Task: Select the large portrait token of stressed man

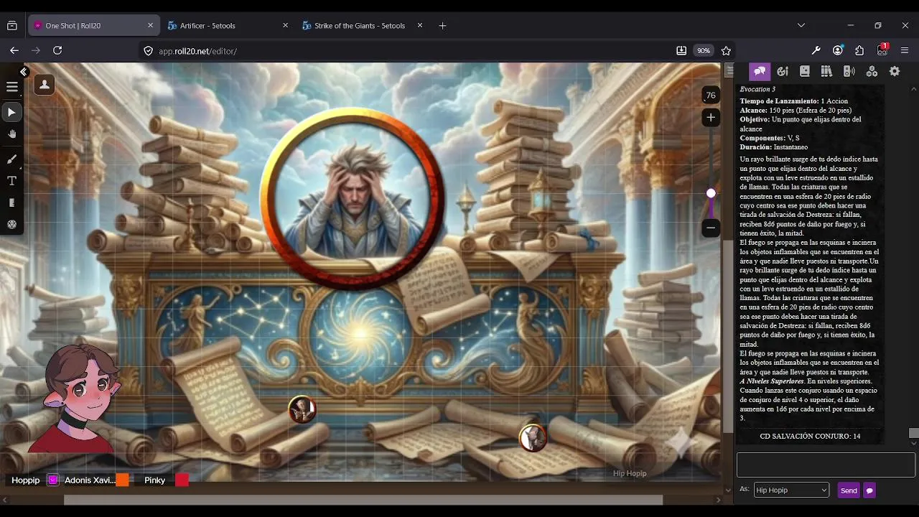Action: [352, 199]
